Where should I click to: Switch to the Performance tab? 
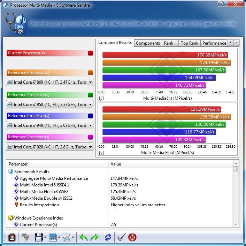coord(214,43)
